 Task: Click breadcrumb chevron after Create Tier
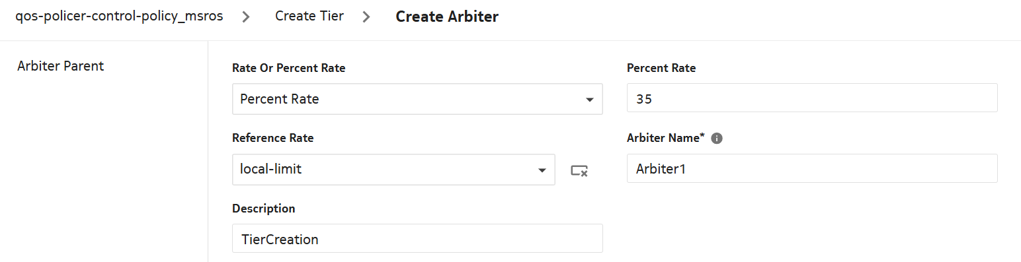pyautogui.click(x=366, y=17)
